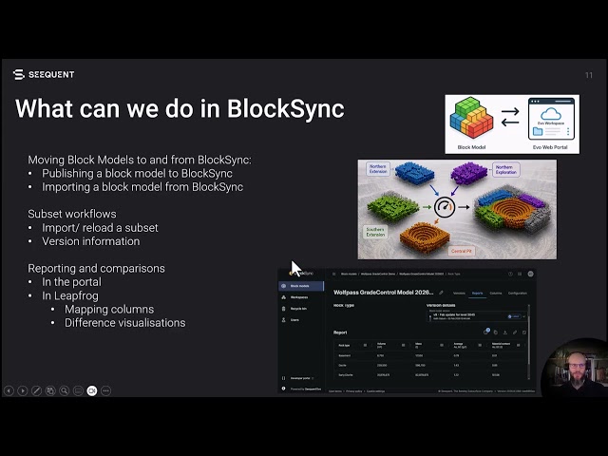Click the slide title What can we do in BlockSync
The width and height of the screenshot is (608, 456).
pos(180,108)
